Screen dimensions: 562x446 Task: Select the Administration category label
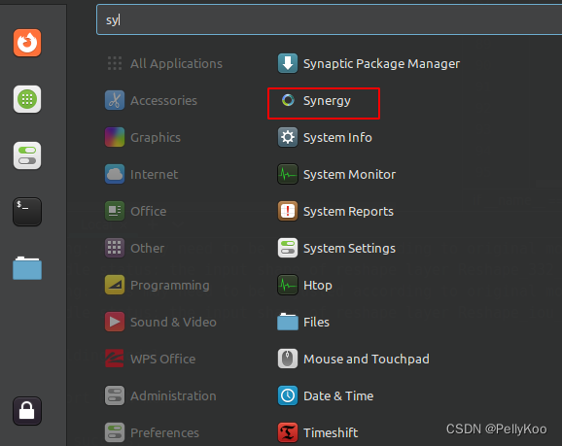coord(173,395)
